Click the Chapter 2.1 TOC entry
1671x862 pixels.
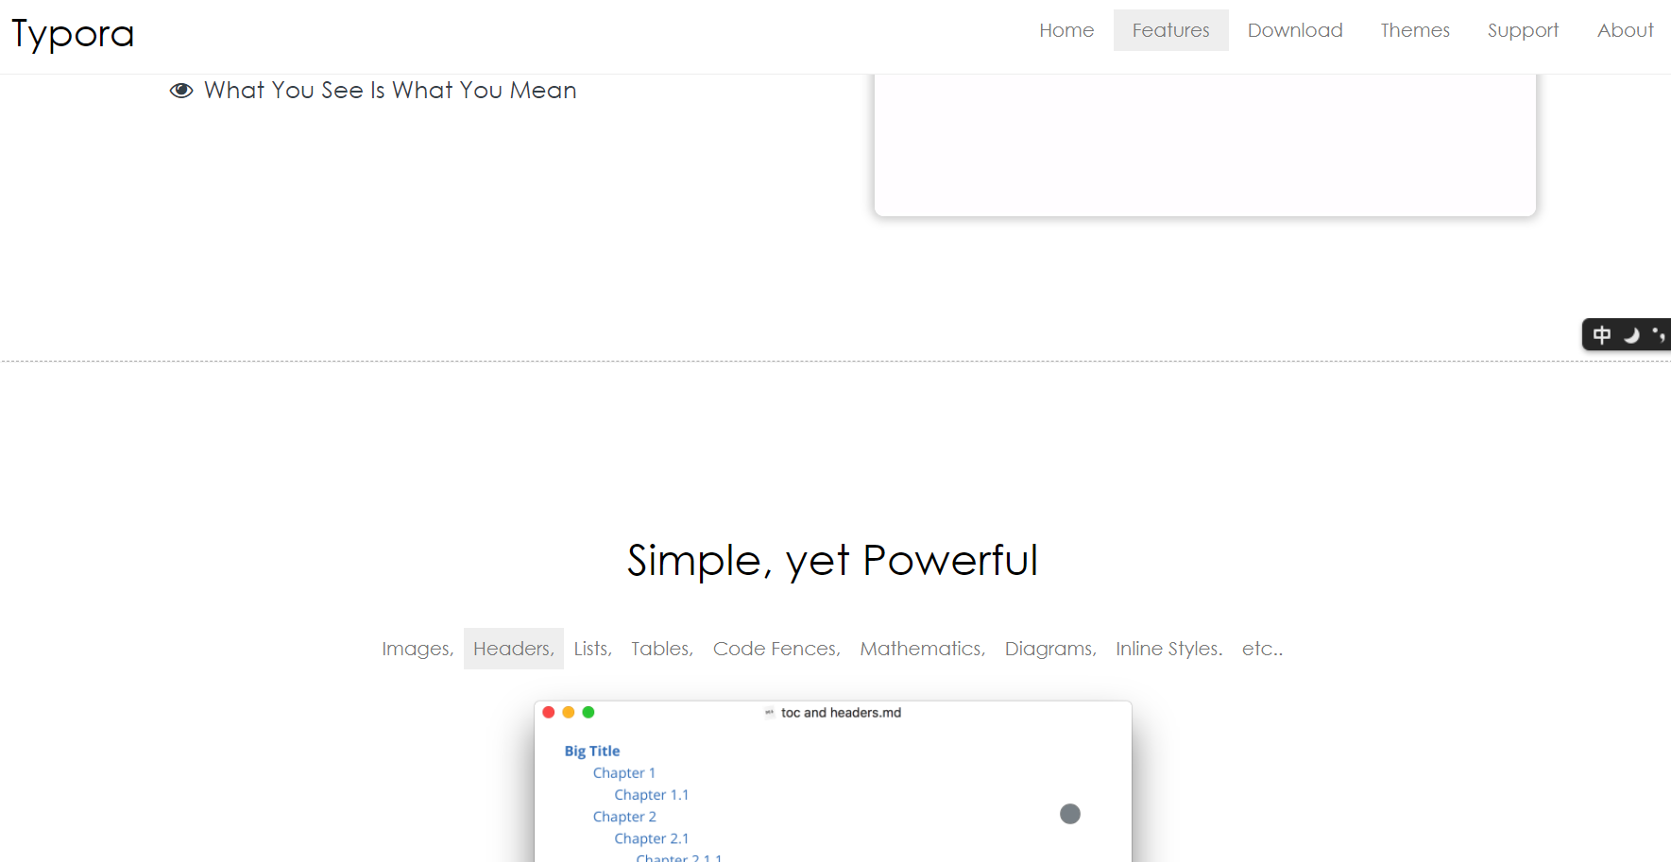(x=652, y=838)
